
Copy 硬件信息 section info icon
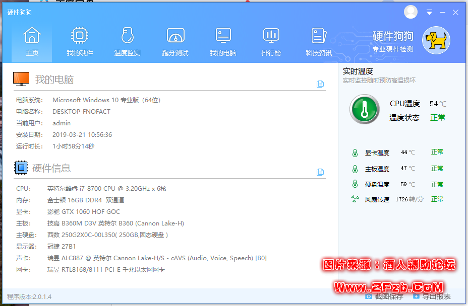pos(320,172)
